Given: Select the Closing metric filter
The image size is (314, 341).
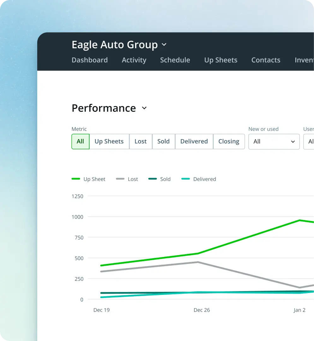Looking at the screenshot, I should coord(229,141).
